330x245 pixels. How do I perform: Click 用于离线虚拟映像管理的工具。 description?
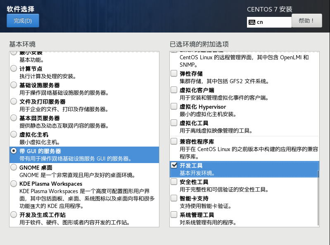pos(216,131)
